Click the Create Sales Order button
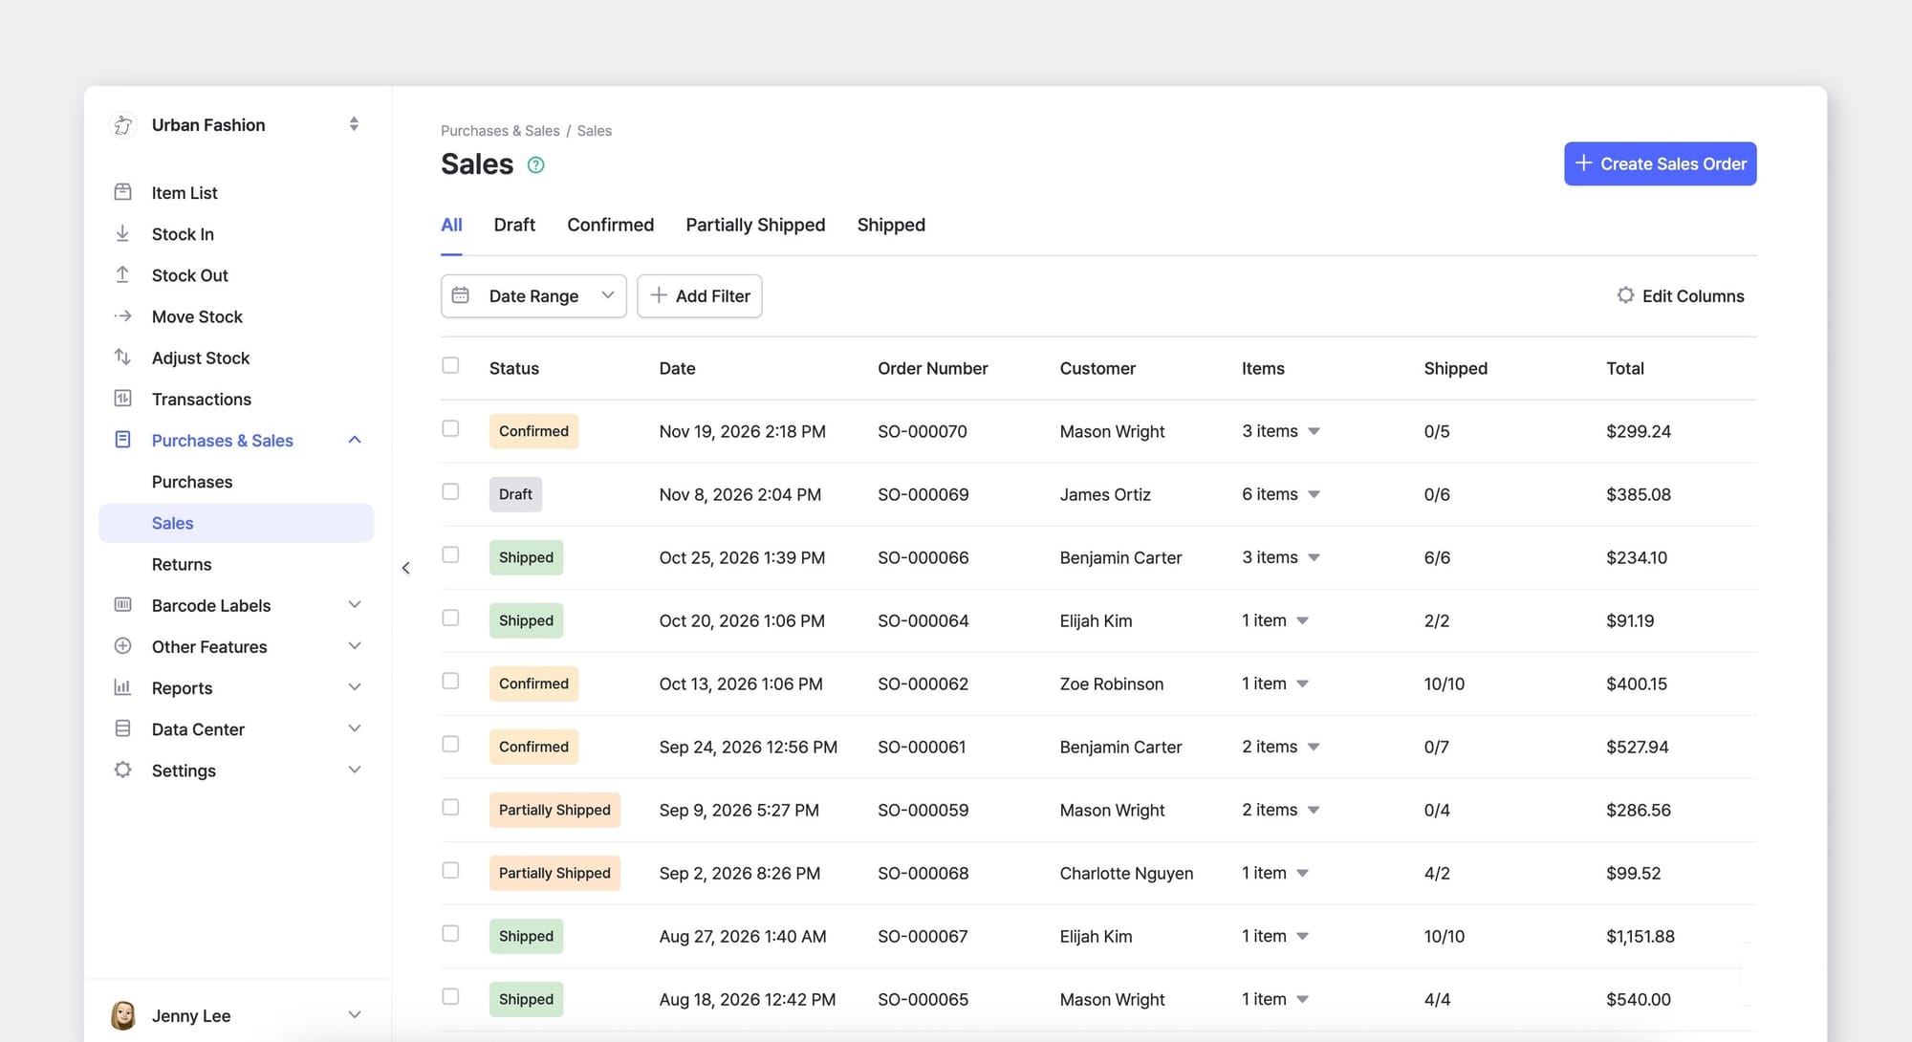 point(1660,163)
